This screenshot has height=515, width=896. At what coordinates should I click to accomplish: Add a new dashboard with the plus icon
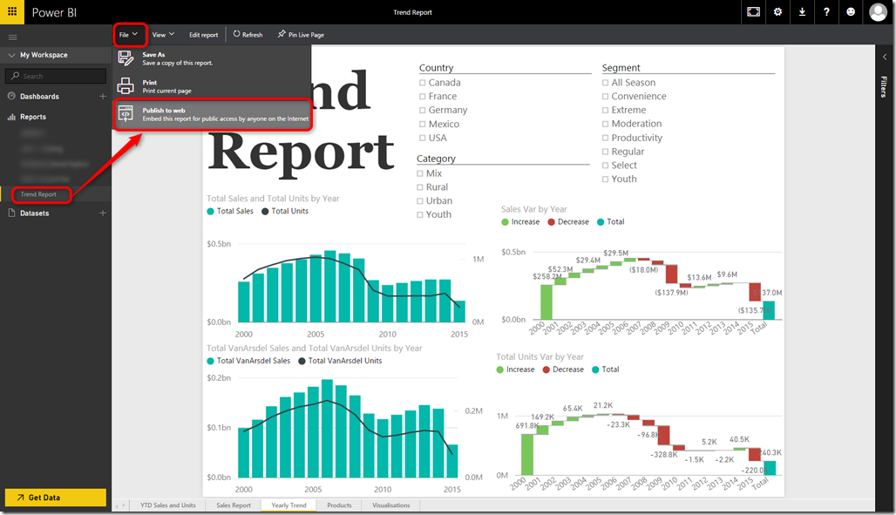click(x=103, y=97)
